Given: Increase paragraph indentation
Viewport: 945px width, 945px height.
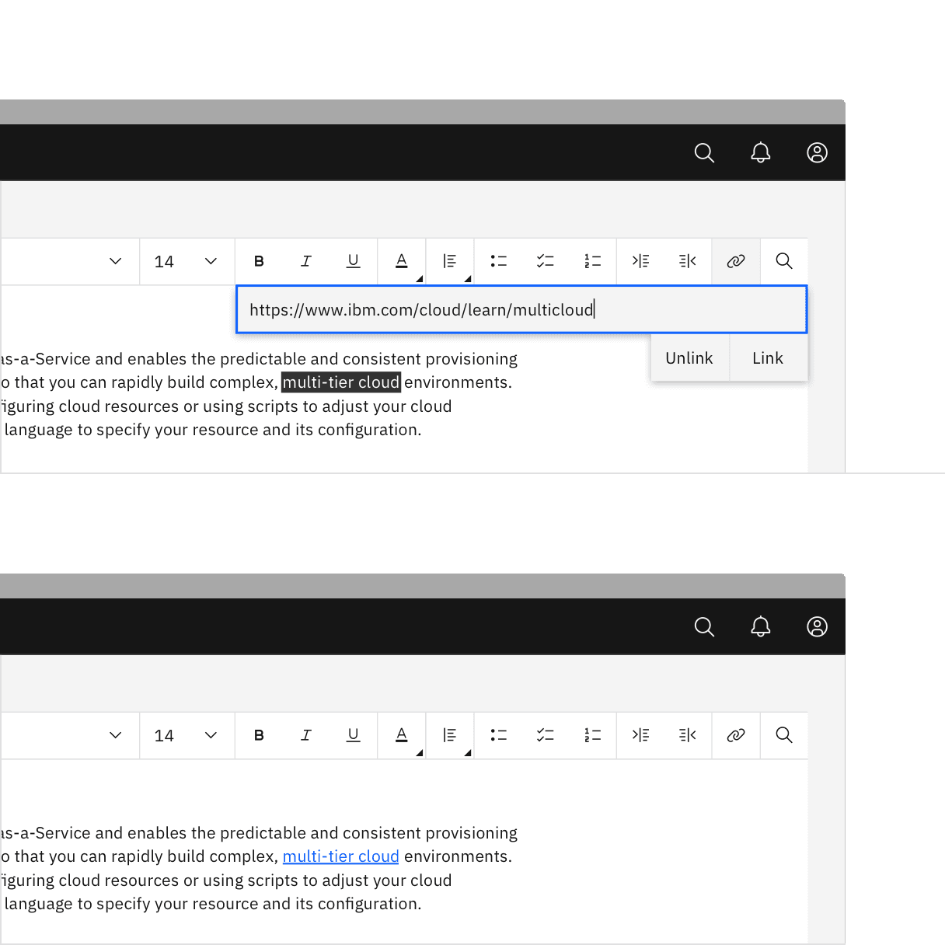Looking at the screenshot, I should click(640, 261).
